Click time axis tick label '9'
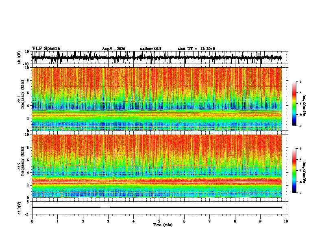This screenshot has height=248, width=322. pos(260,221)
